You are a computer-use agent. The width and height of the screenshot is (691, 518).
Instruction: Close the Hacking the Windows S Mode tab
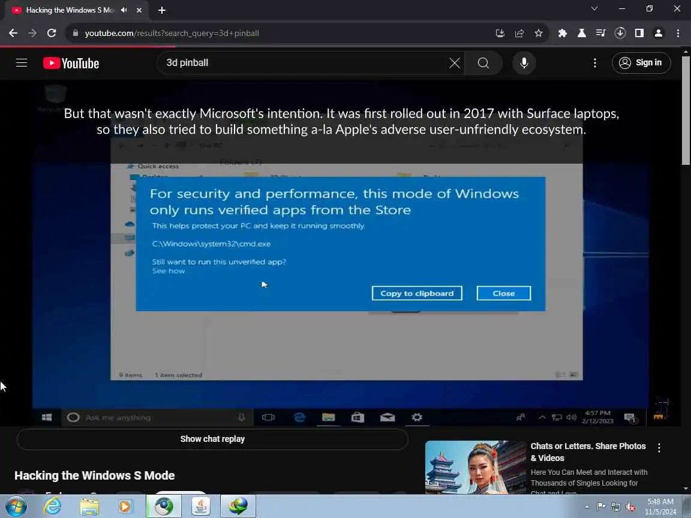point(139,10)
